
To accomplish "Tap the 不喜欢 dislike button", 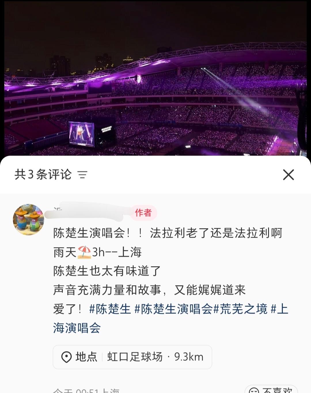I will 271,390.
